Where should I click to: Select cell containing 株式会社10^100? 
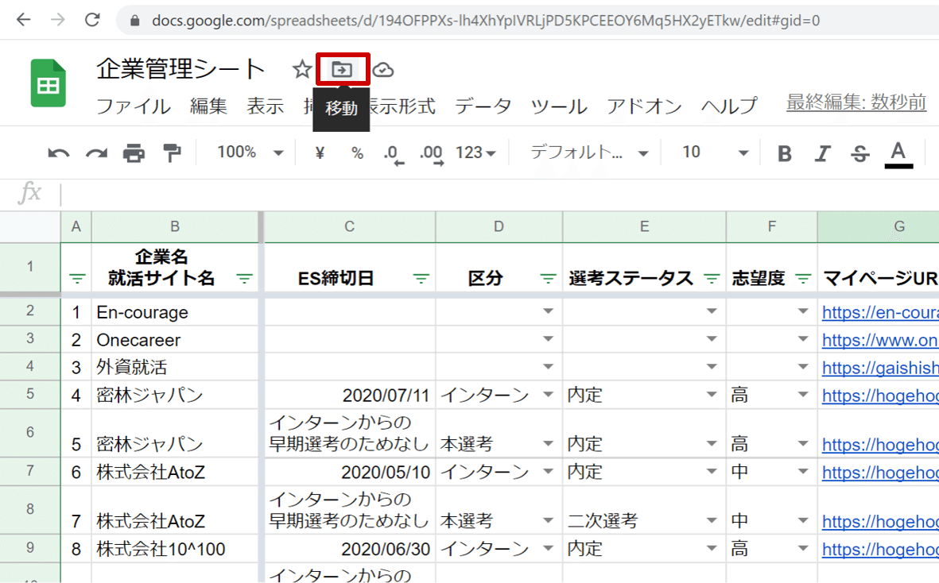(x=175, y=549)
